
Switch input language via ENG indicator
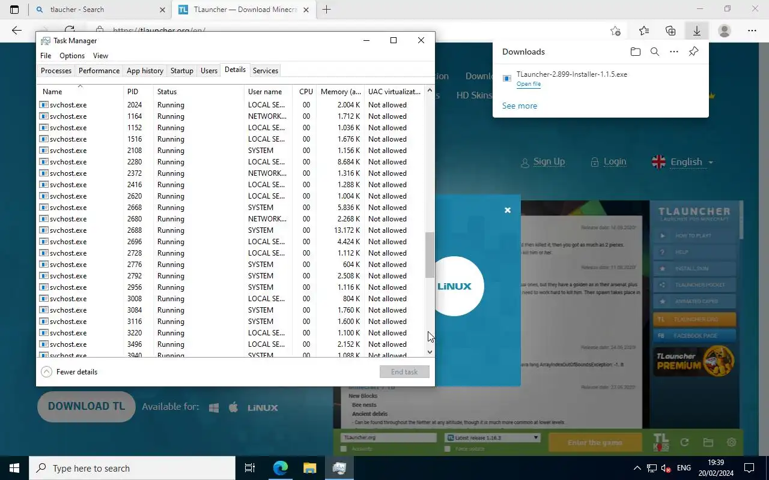[x=684, y=468]
